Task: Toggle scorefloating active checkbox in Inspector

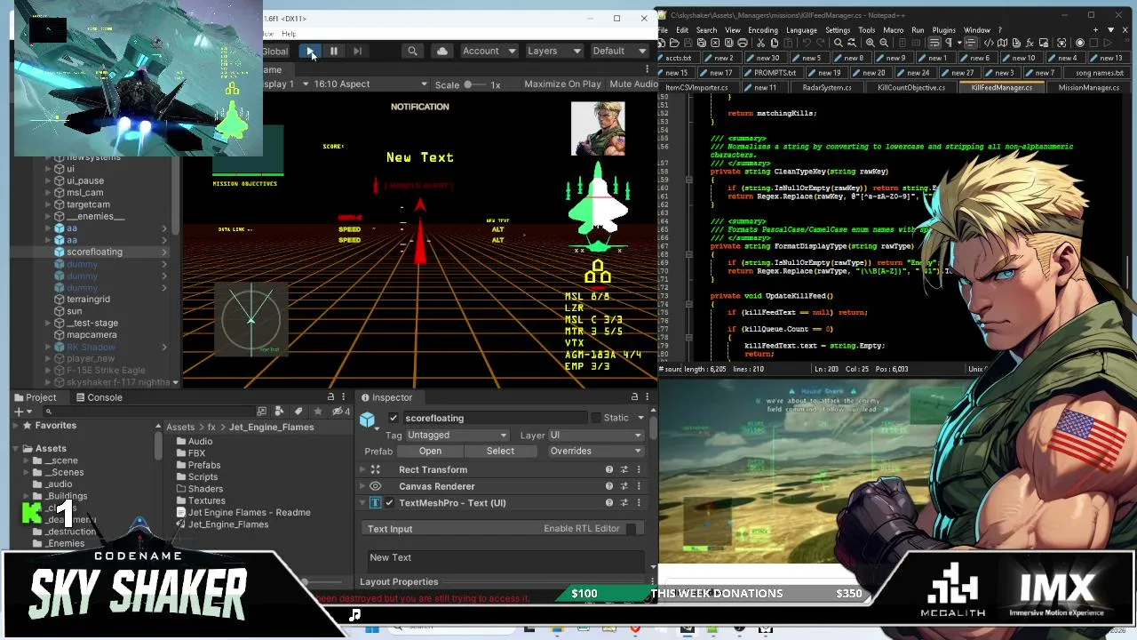Action: tap(394, 418)
